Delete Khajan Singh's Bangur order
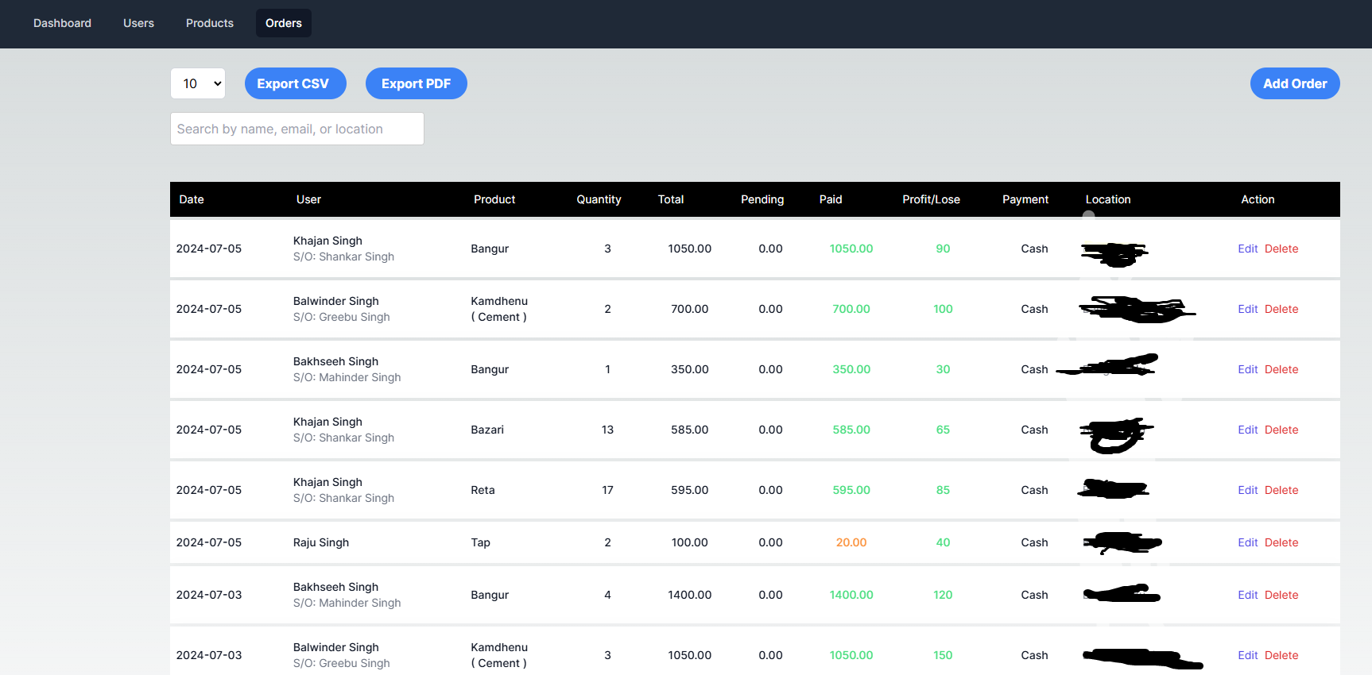 click(1281, 249)
